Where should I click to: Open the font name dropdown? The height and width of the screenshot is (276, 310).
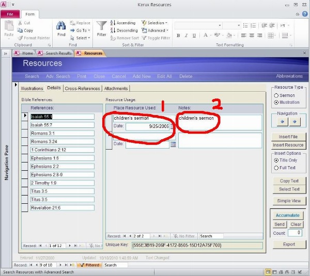click(x=220, y=25)
